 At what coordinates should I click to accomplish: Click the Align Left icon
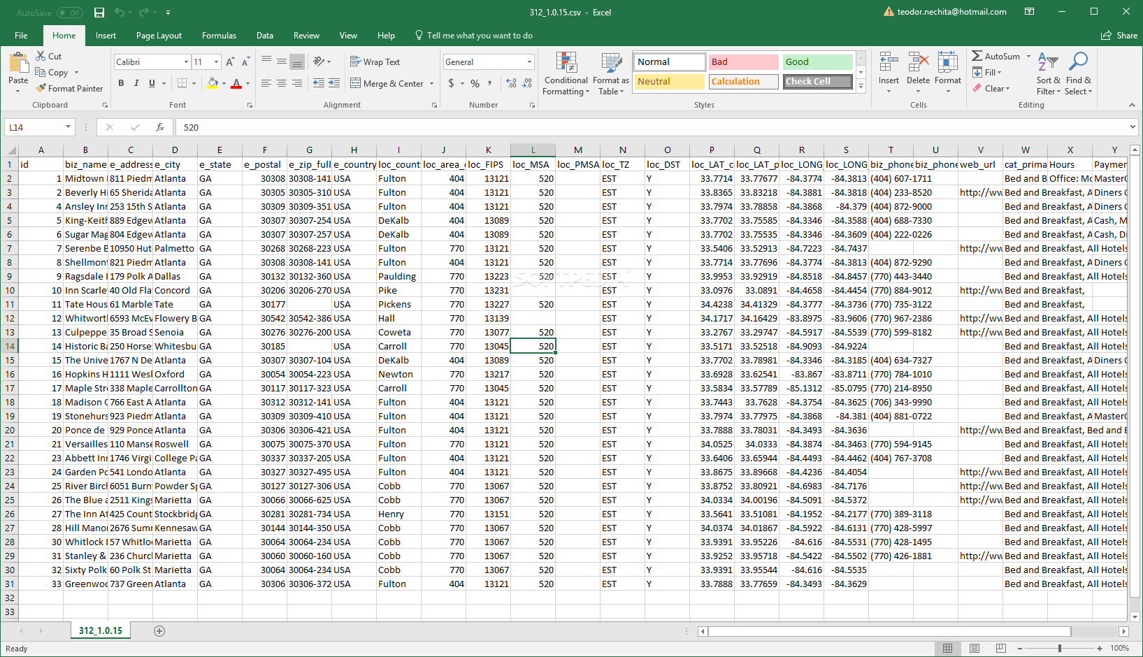click(x=266, y=83)
